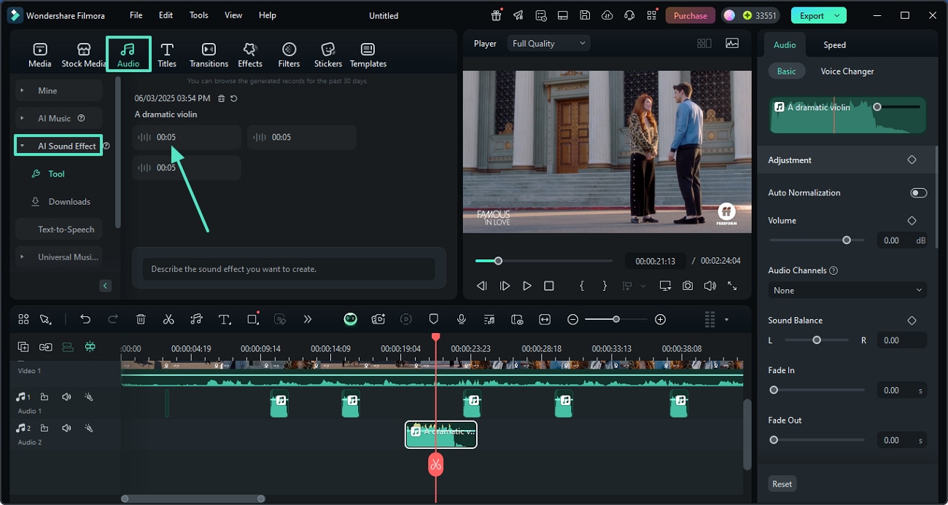Image resolution: width=948 pixels, height=505 pixels.
Task: Mute the Audio 1 track
Action: tap(66, 397)
